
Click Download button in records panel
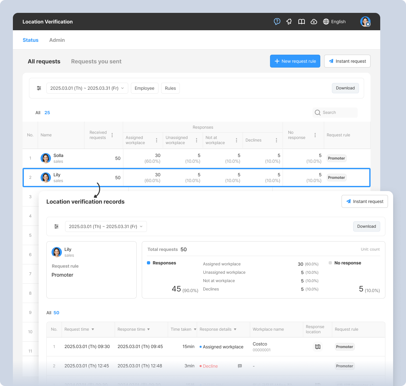366,226
